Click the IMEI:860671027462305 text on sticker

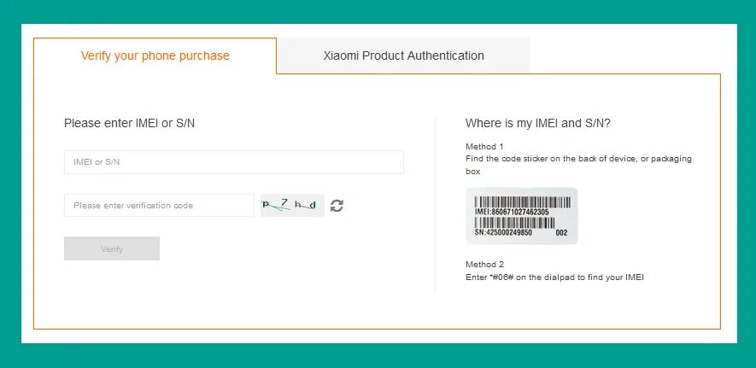(512, 212)
